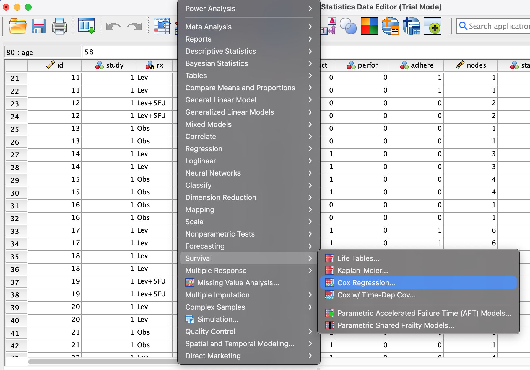This screenshot has height=370, width=530.
Task: Click the Redo arrow icon
Action: point(134,27)
